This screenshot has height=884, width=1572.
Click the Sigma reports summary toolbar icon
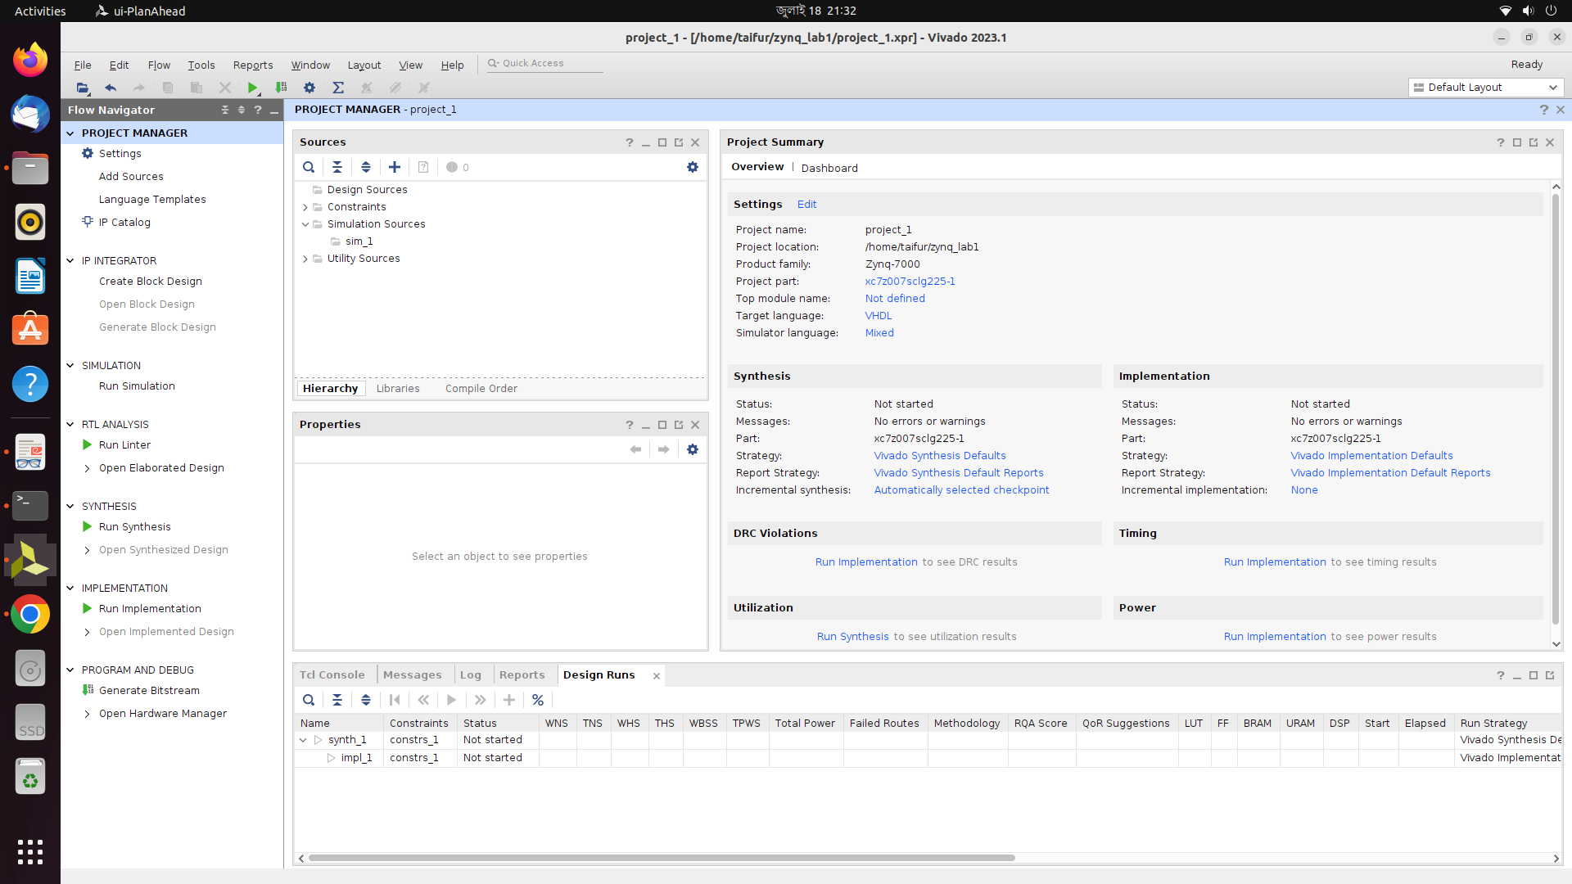(337, 88)
